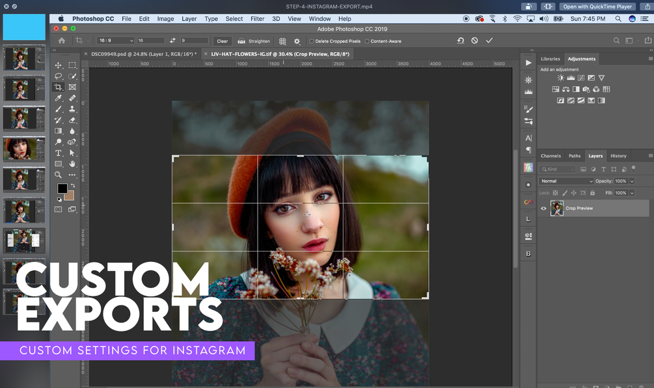
Task: Hide the Crop Preview layer
Action: 543,209
